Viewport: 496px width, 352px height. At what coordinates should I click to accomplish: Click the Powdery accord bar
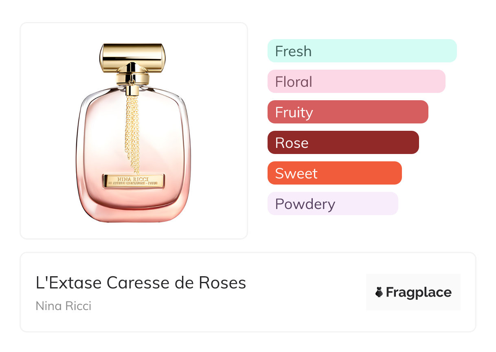pyautogui.click(x=332, y=204)
